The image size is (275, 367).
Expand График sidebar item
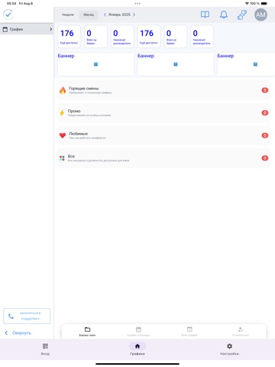click(27, 29)
